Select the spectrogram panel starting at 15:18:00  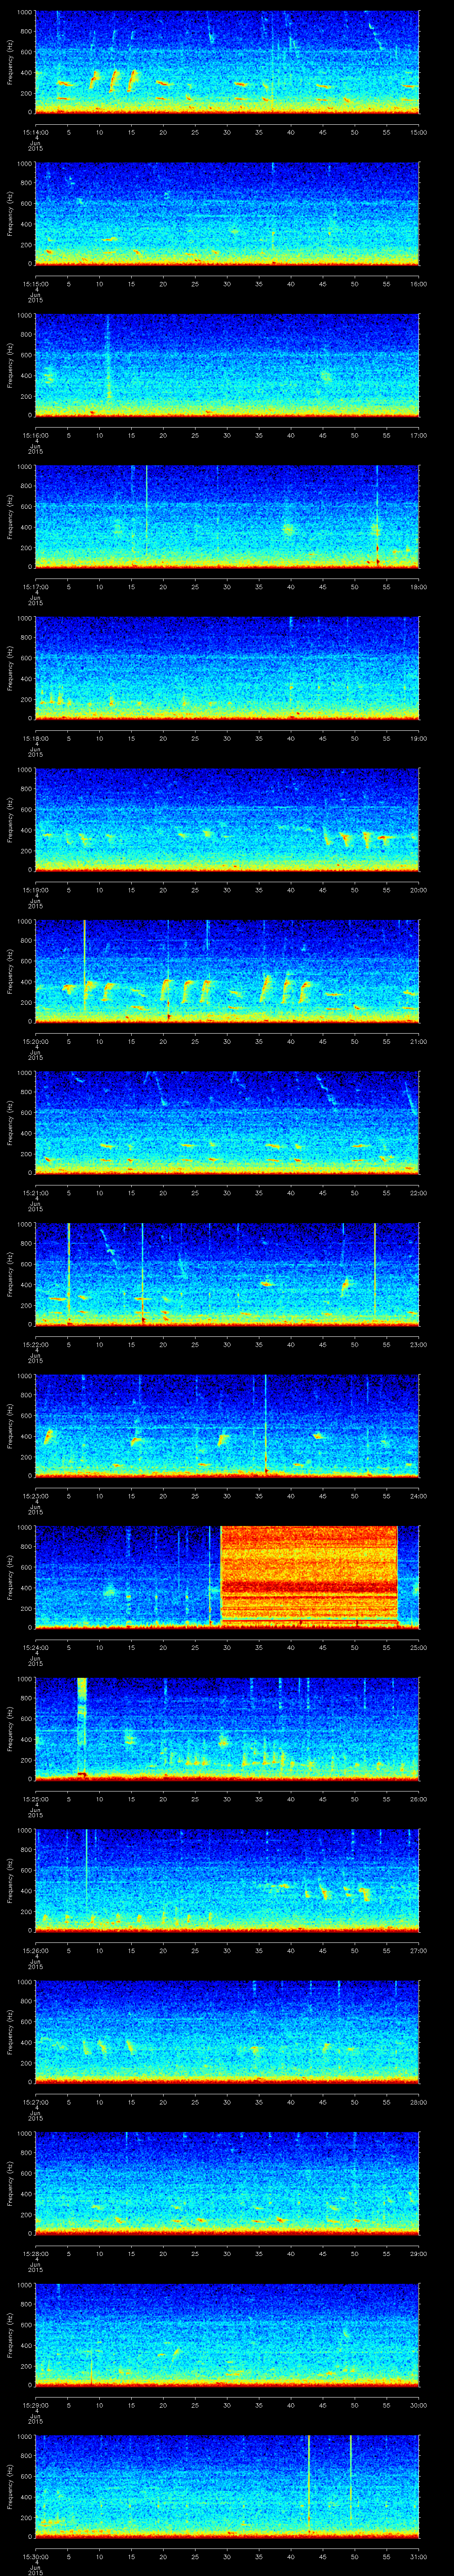(x=227, y=668)
